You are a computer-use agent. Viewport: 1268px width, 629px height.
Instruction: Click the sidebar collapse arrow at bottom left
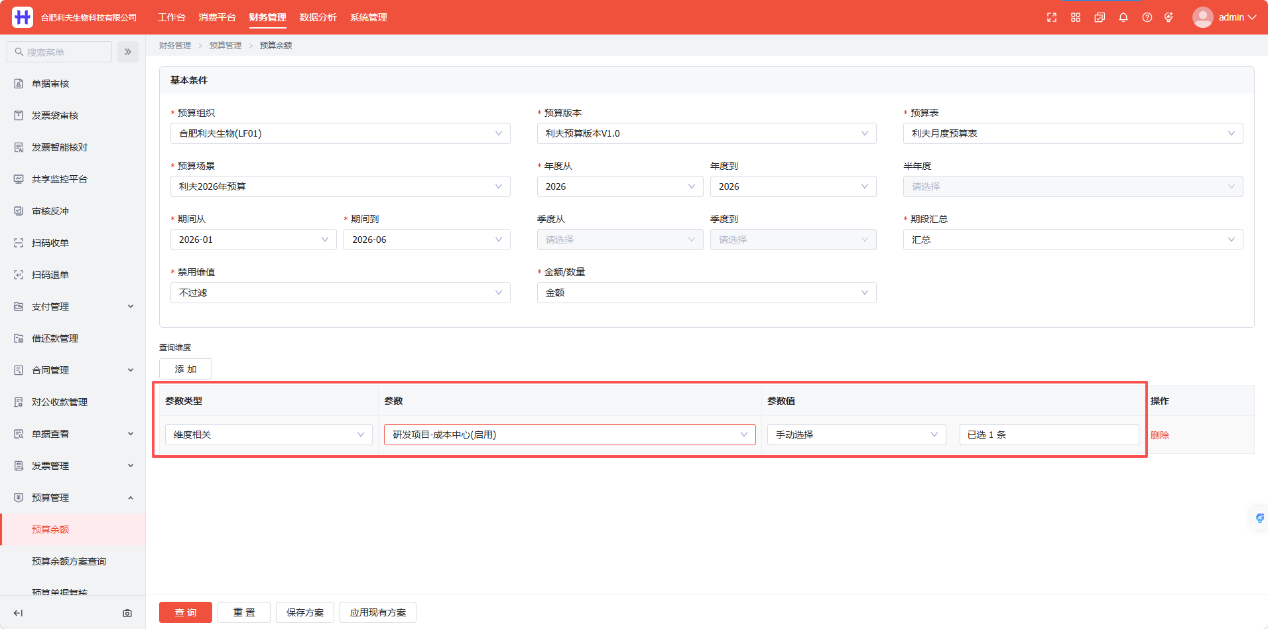[19, 613]
